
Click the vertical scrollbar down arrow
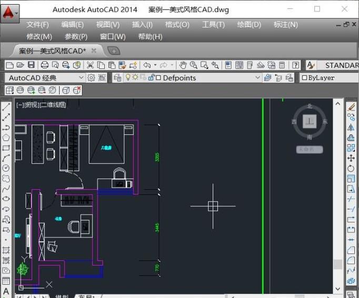(338, 289)
